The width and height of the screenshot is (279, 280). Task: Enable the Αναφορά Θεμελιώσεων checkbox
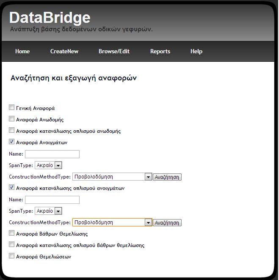tap(11, 256)
